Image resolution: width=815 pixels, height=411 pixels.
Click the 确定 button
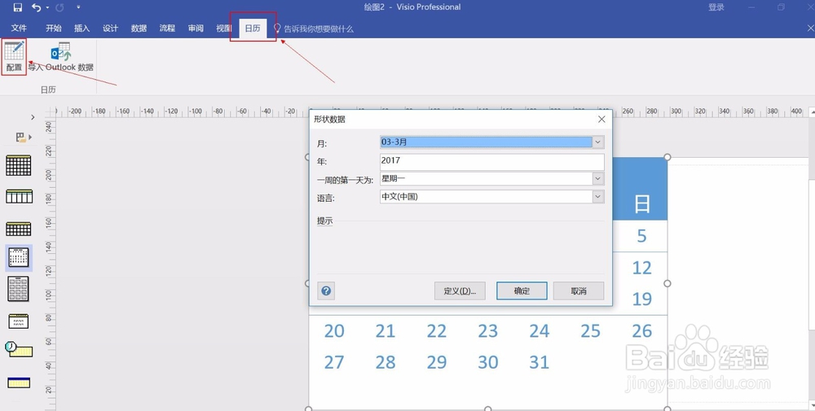coord(522,291)
